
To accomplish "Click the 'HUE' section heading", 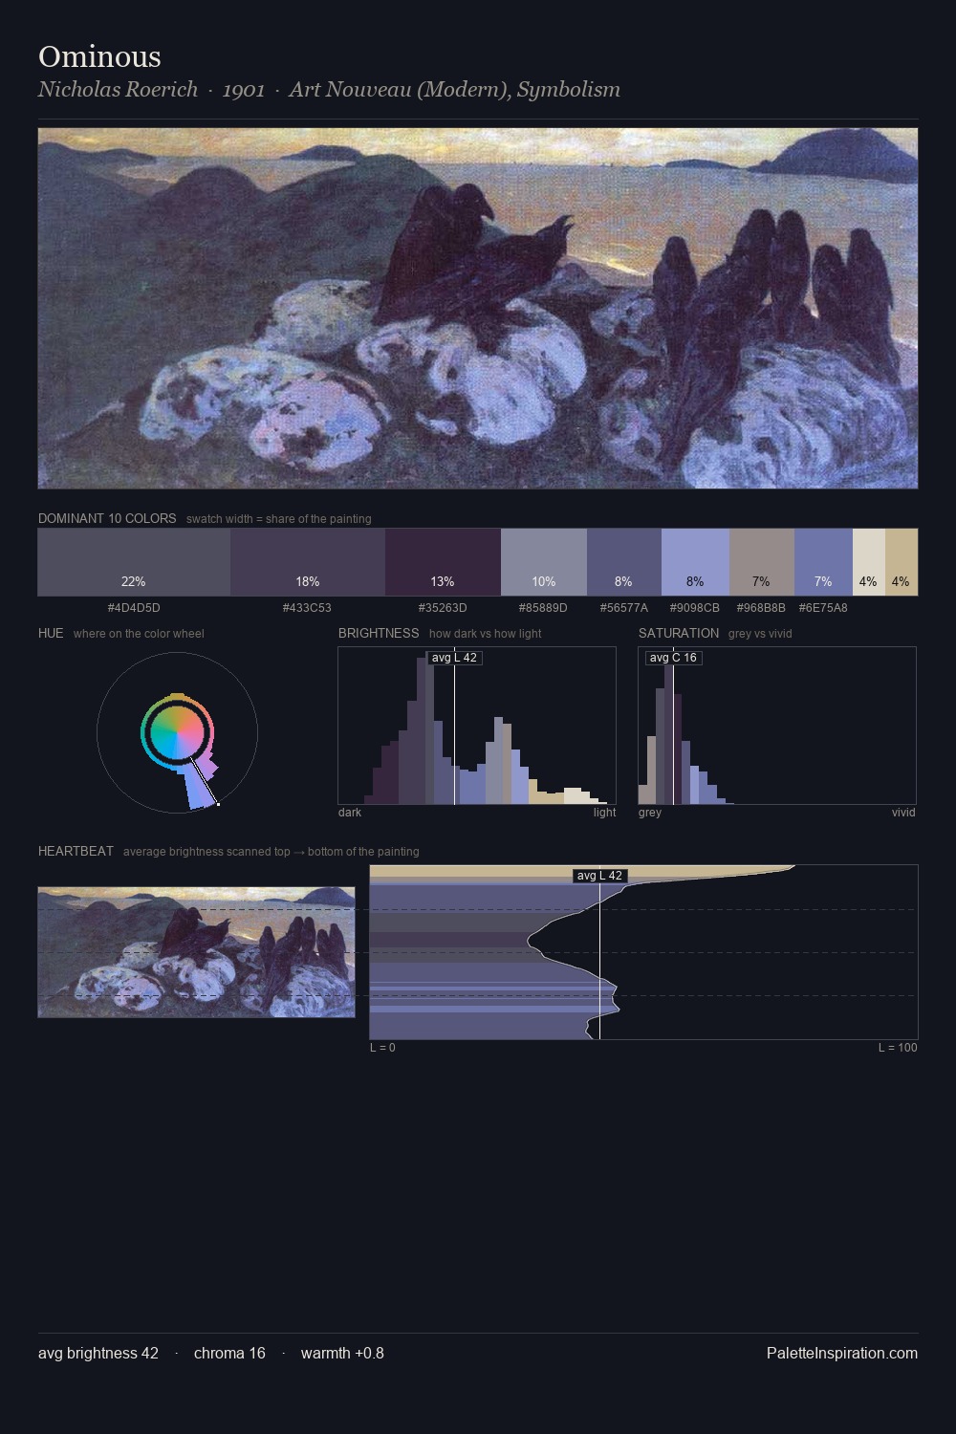I will tap(51, 633).
